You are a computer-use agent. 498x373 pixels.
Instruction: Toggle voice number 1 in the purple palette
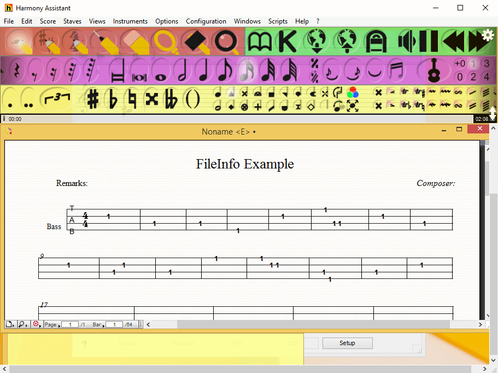tap(473, 63)
